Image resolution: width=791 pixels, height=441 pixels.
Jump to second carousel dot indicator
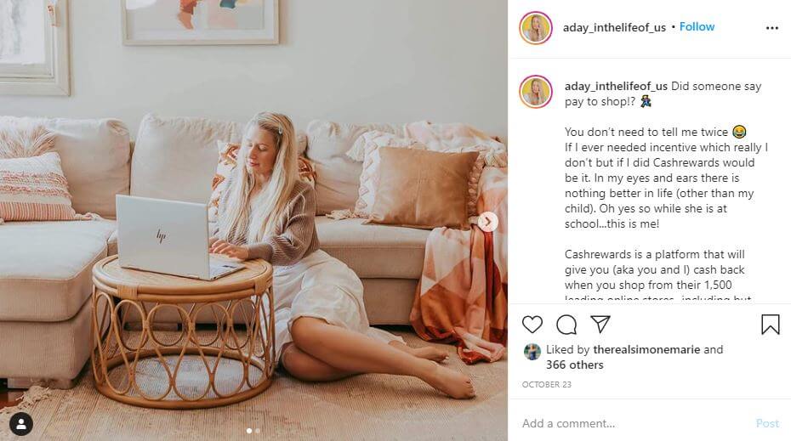point(258,431)
